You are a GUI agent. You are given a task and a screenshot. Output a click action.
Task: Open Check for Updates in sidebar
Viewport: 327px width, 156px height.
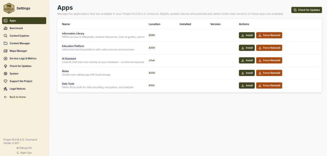(x=24, y=66)
